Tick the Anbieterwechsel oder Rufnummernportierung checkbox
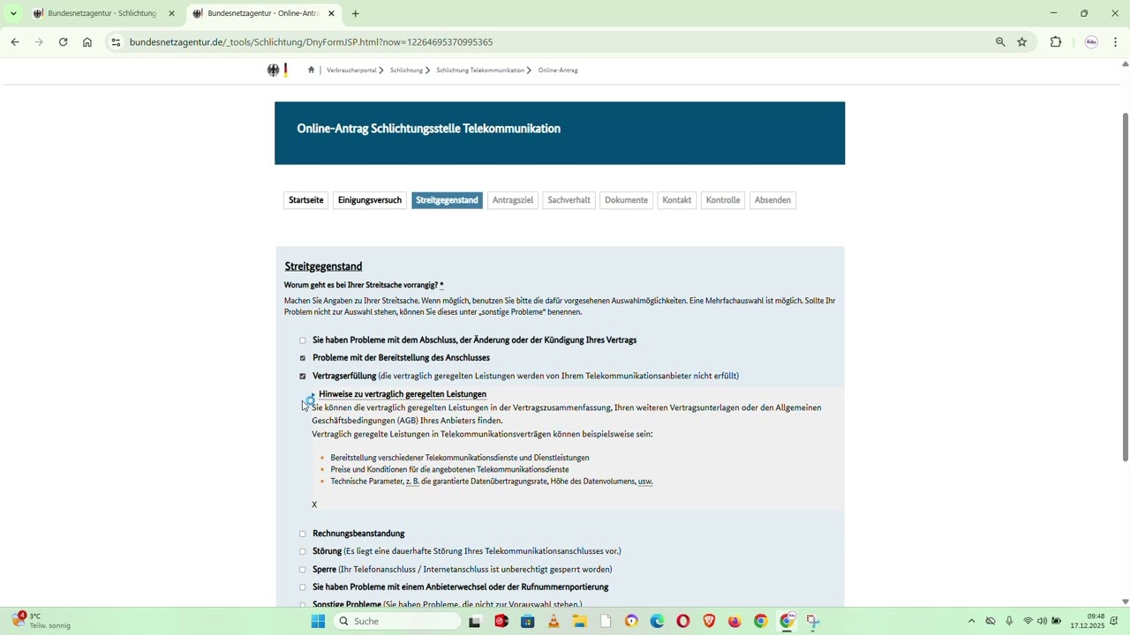 click(302, 587)
